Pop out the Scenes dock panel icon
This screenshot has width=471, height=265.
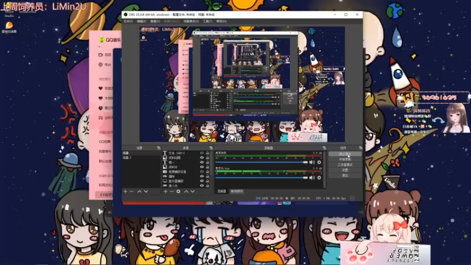pos(158,148)
